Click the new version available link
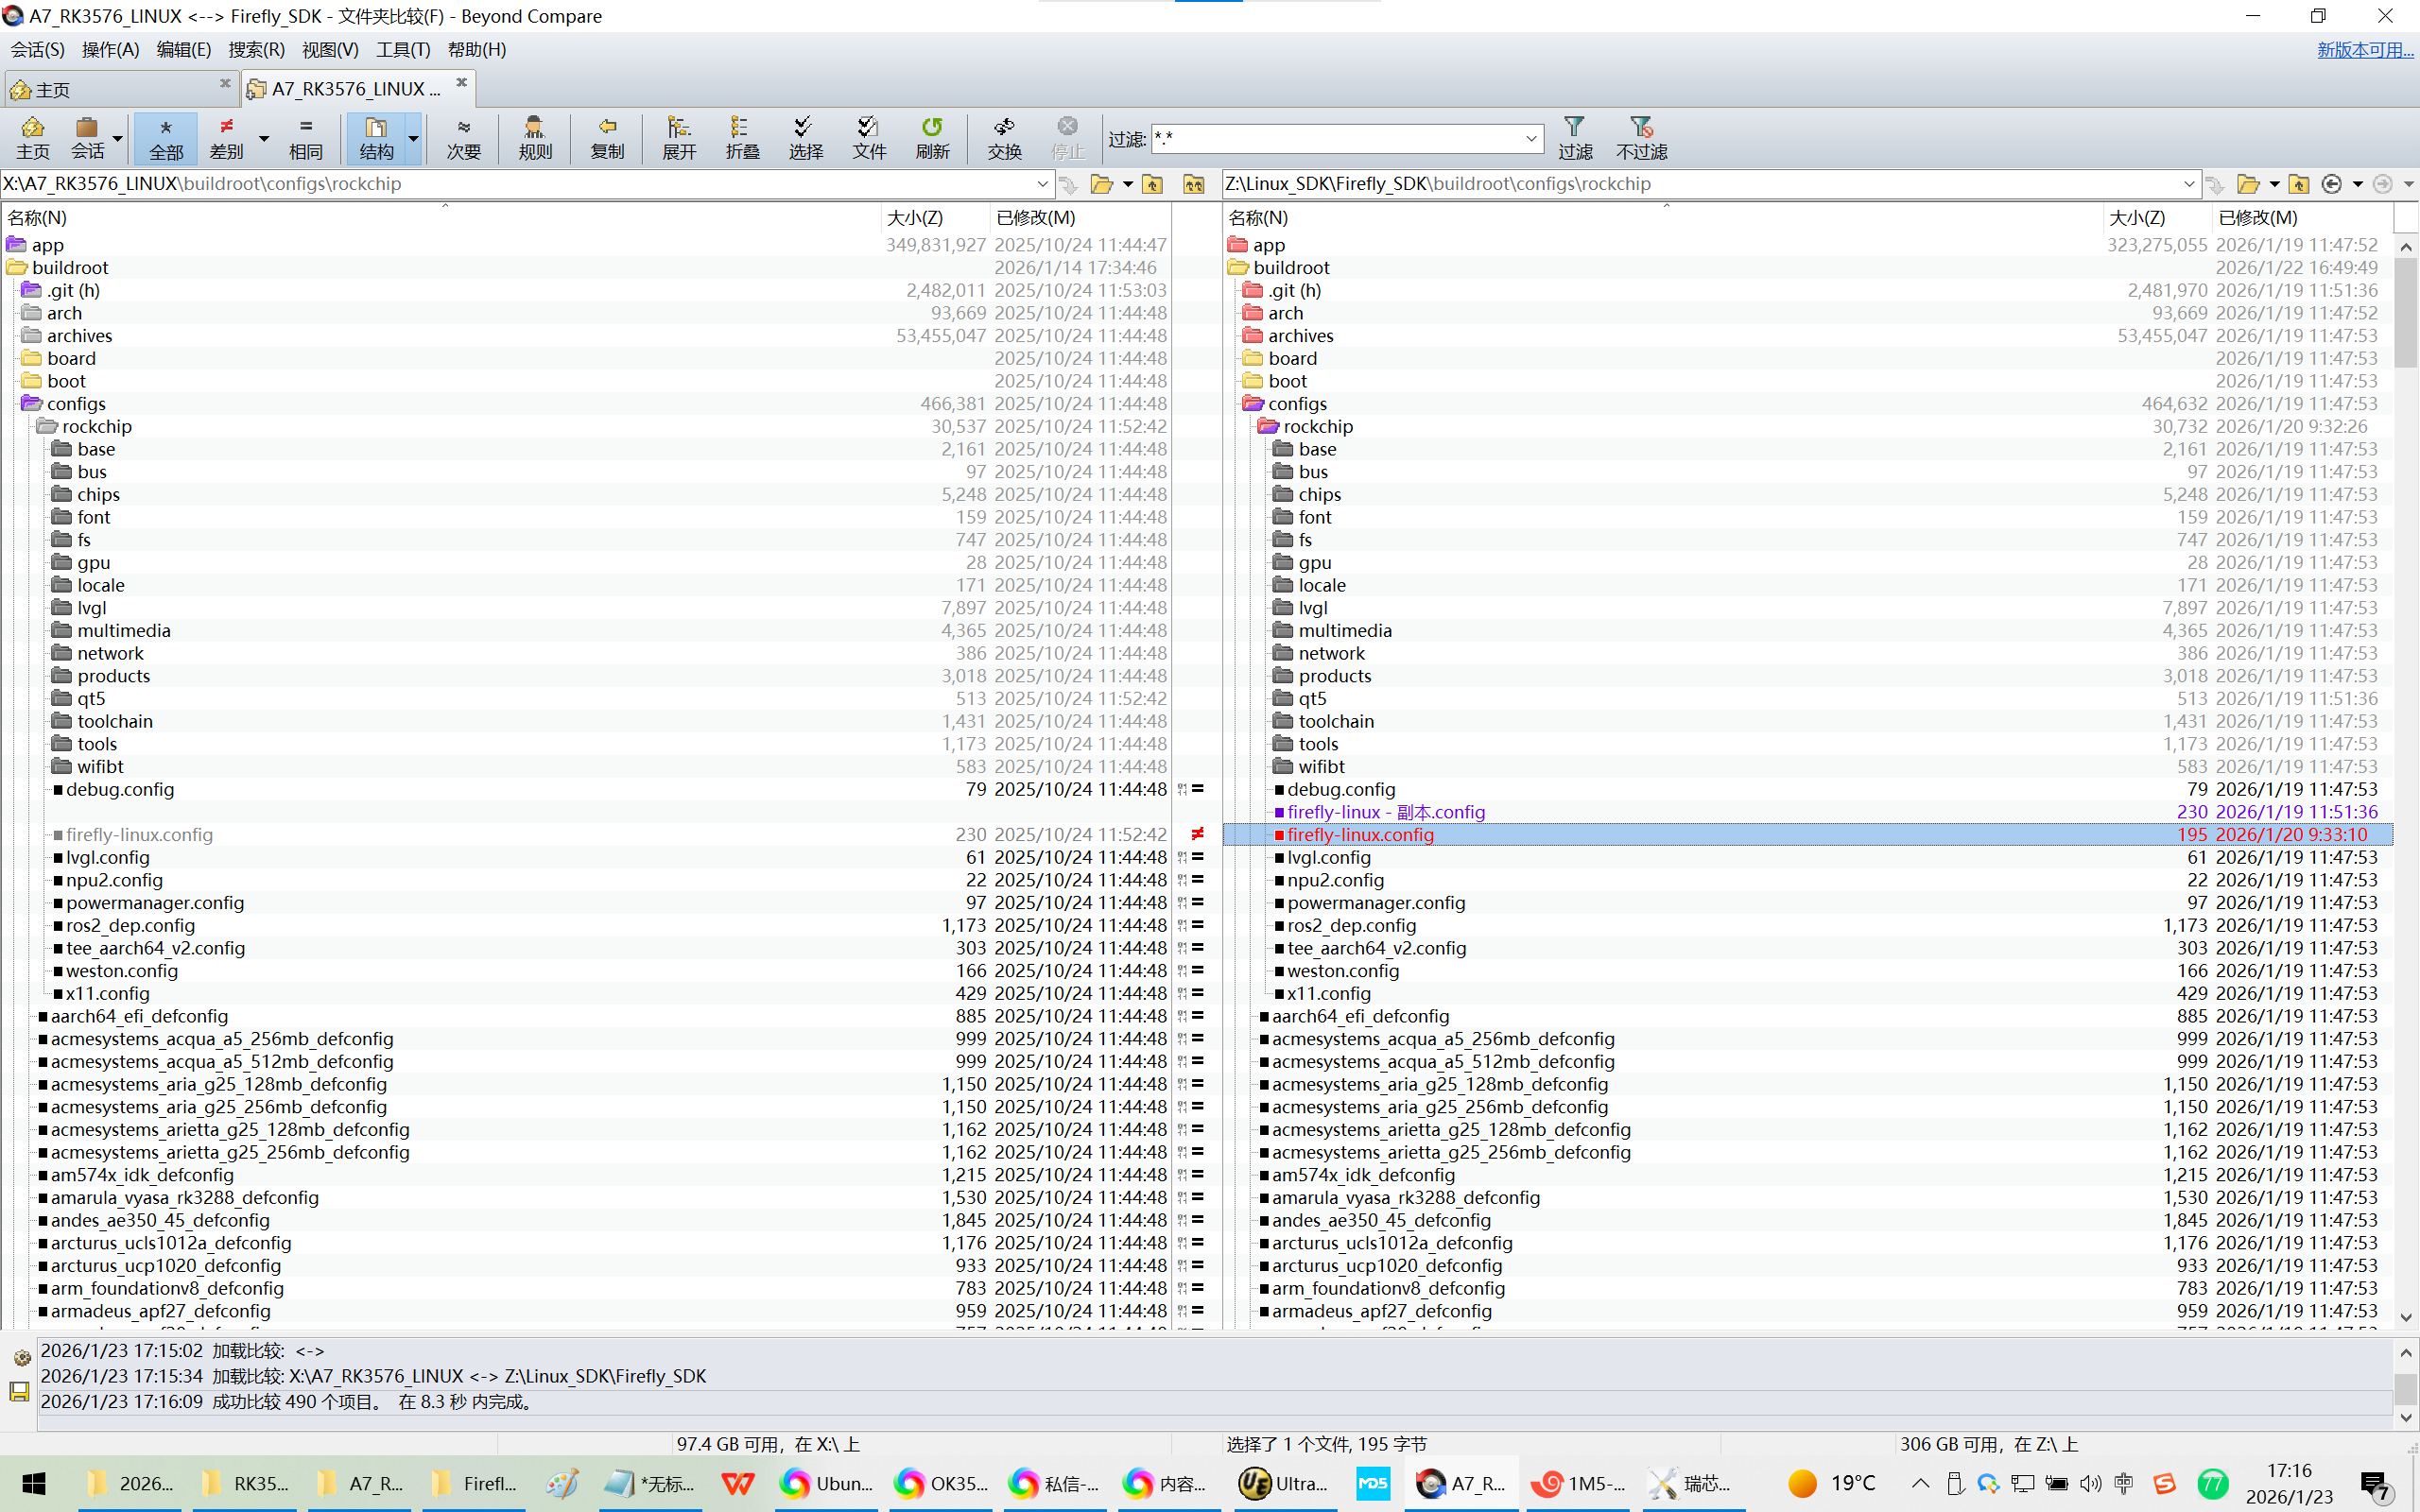The height and width of the screenshot is (1512, 2420). click(2364, 49)
